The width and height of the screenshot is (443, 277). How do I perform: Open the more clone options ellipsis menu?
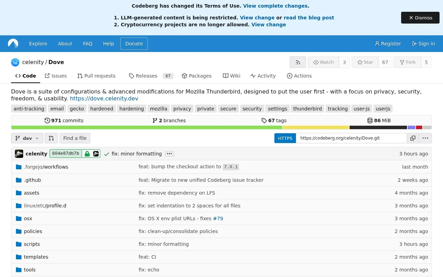[425, 138]
